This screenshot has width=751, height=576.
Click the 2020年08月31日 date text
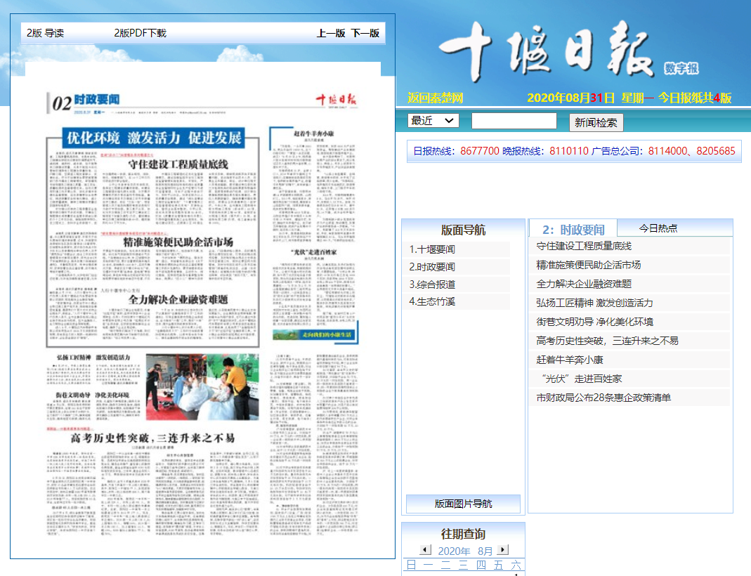tap(570, 98)
